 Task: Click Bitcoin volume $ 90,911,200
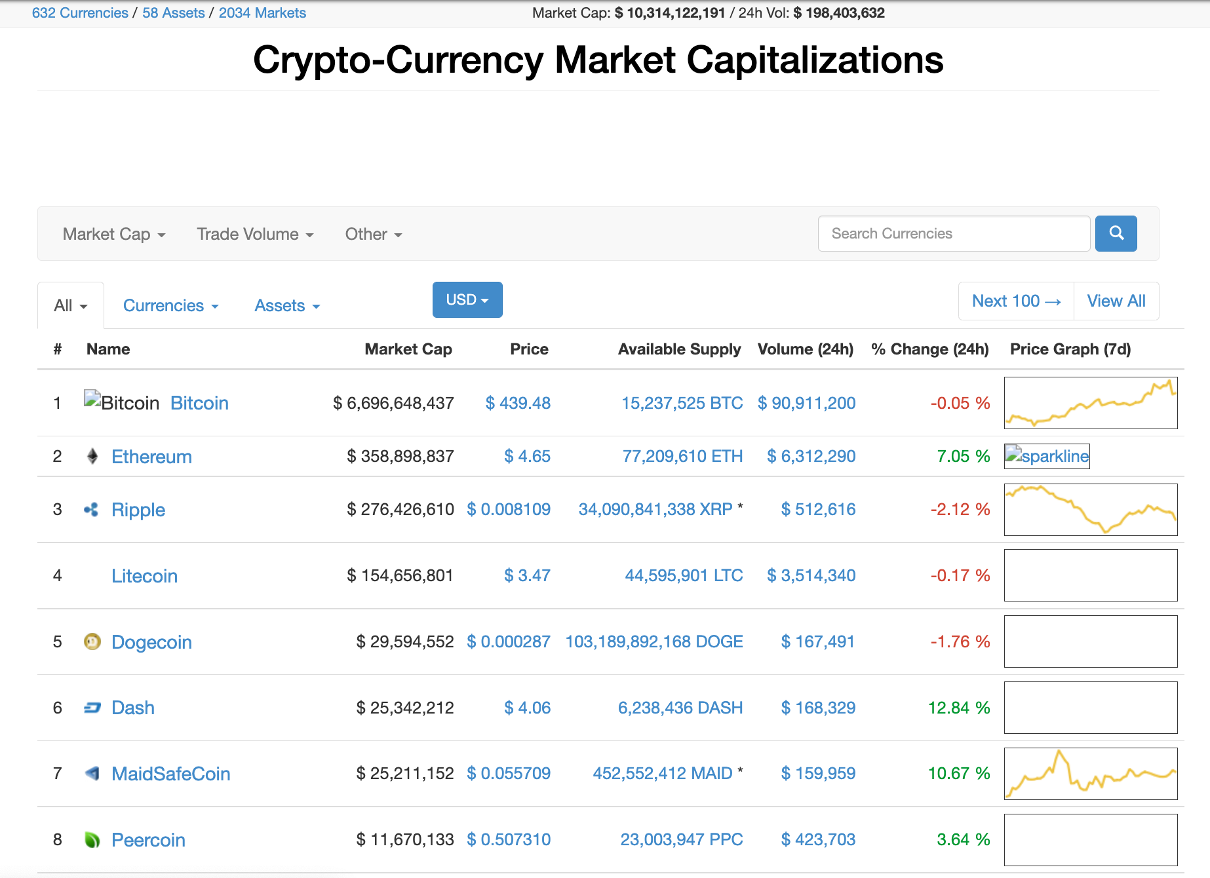[x=806, y=403]
